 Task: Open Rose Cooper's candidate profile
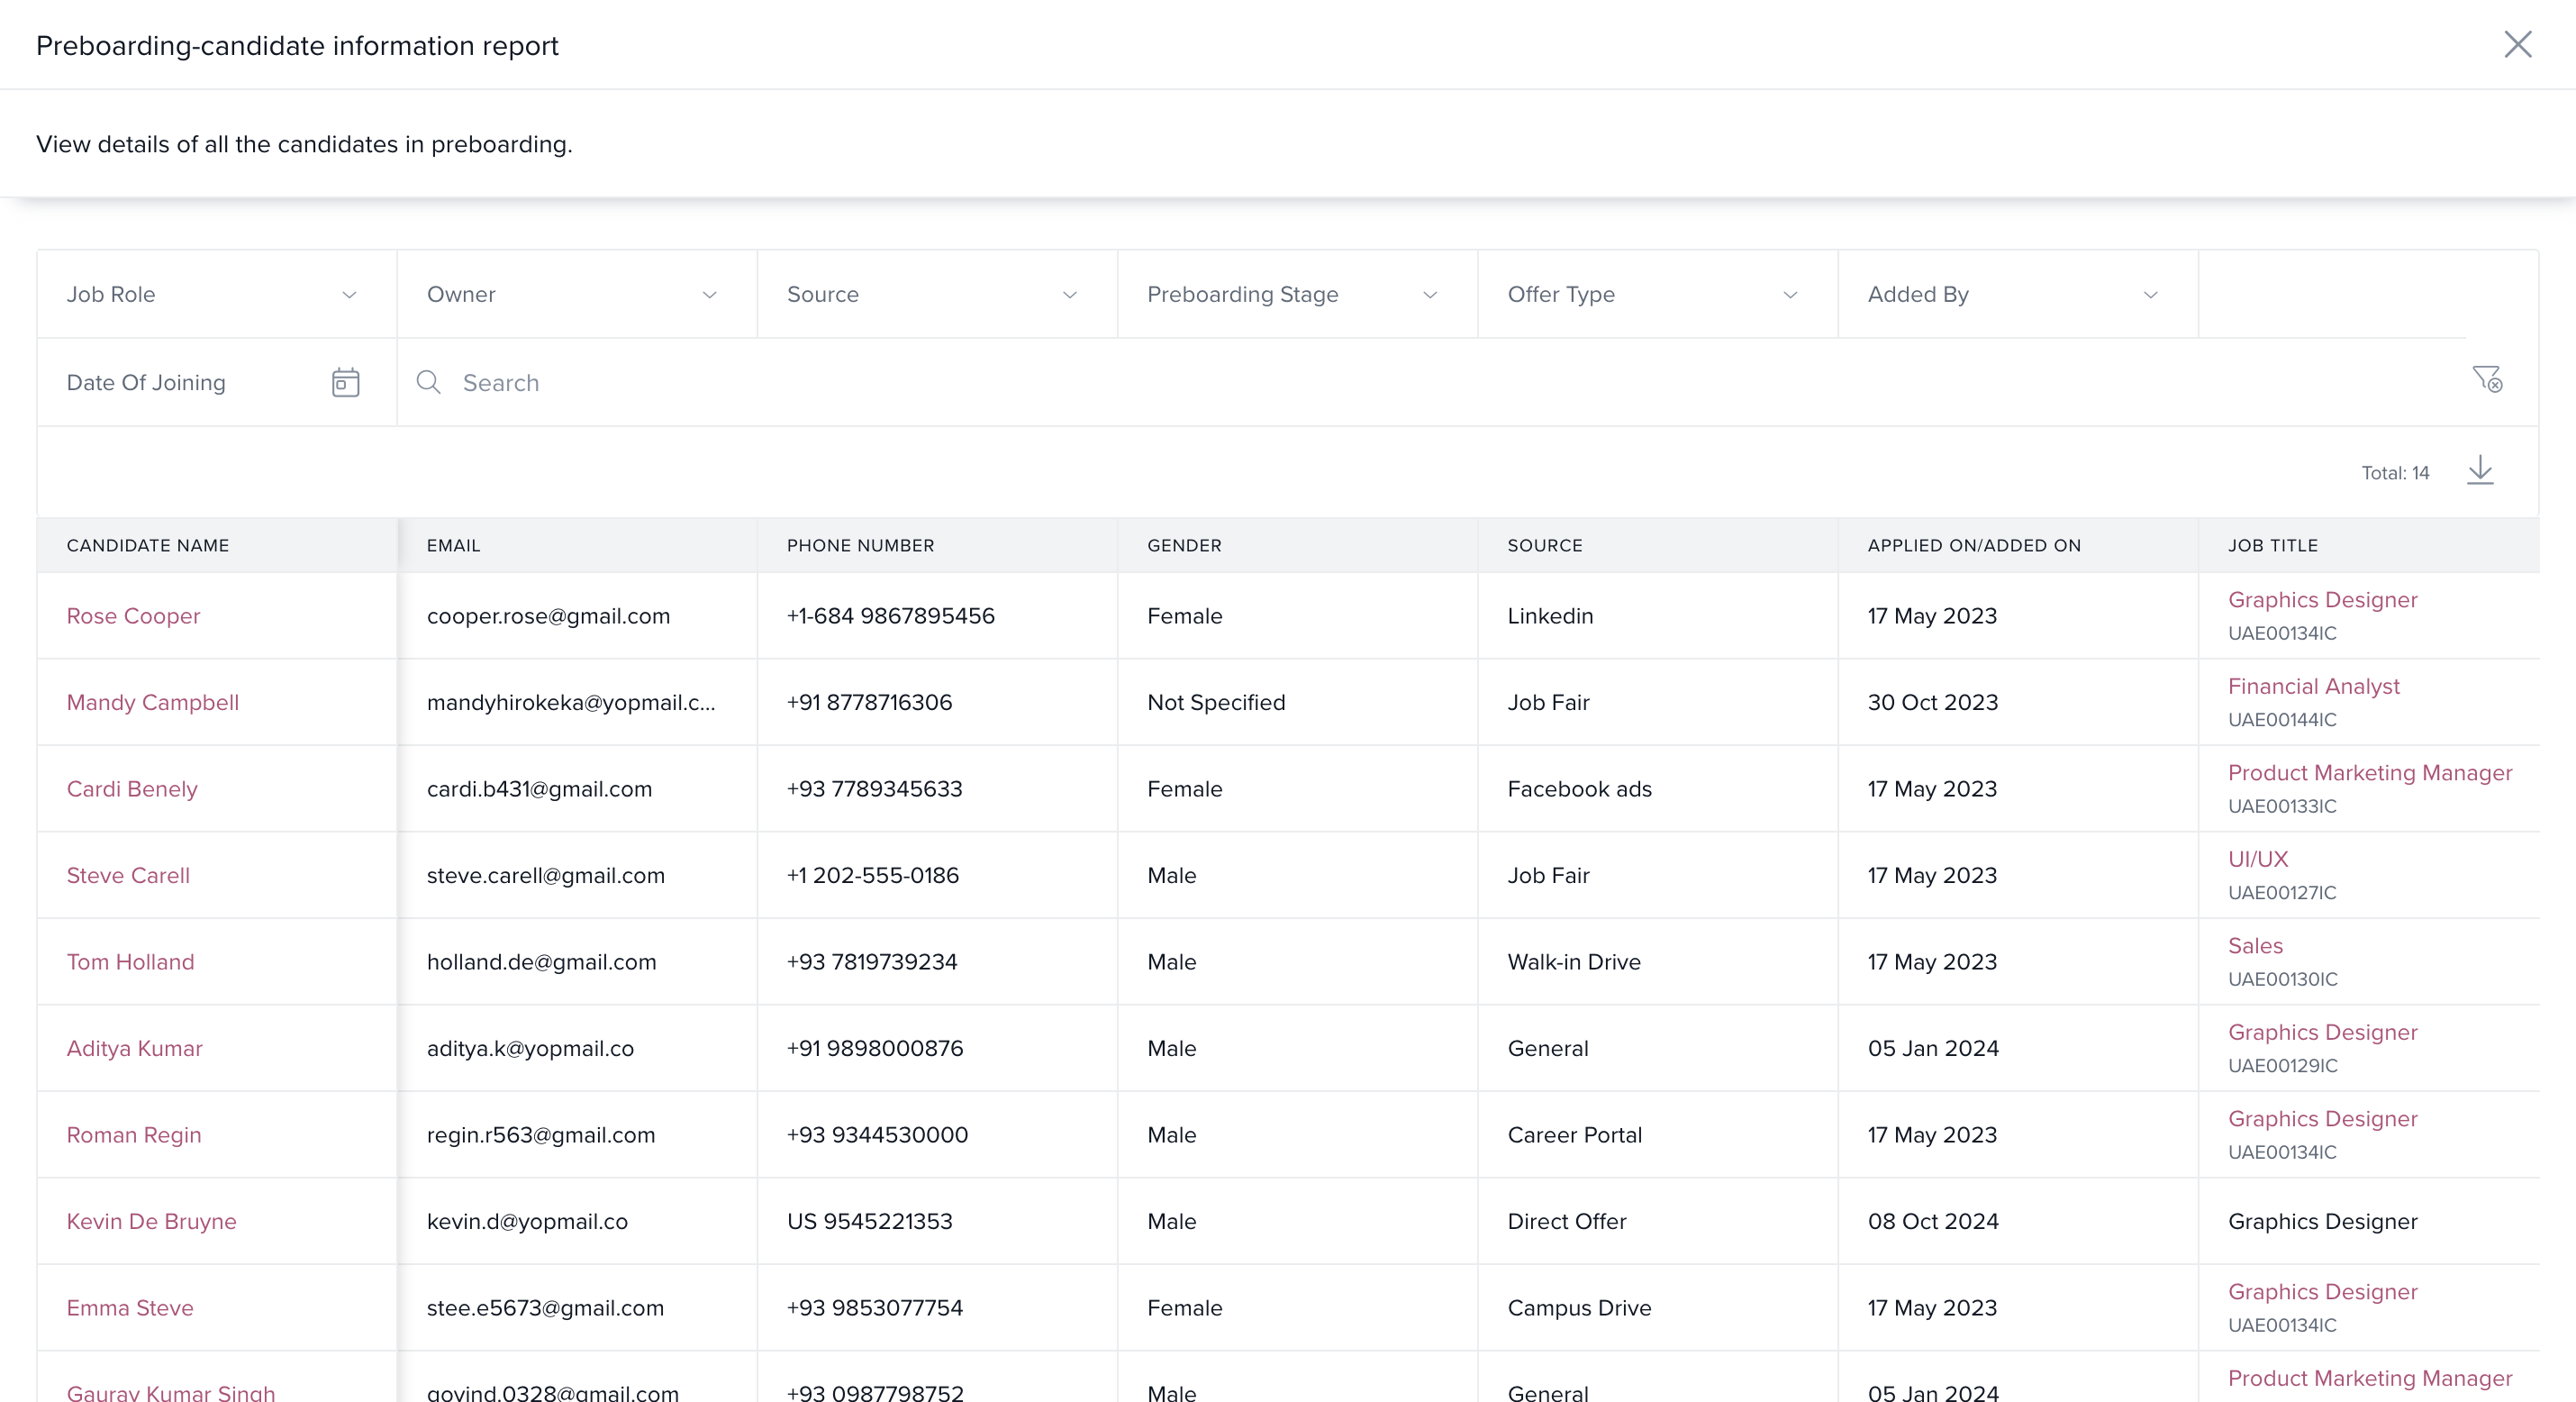click(133, 616)
